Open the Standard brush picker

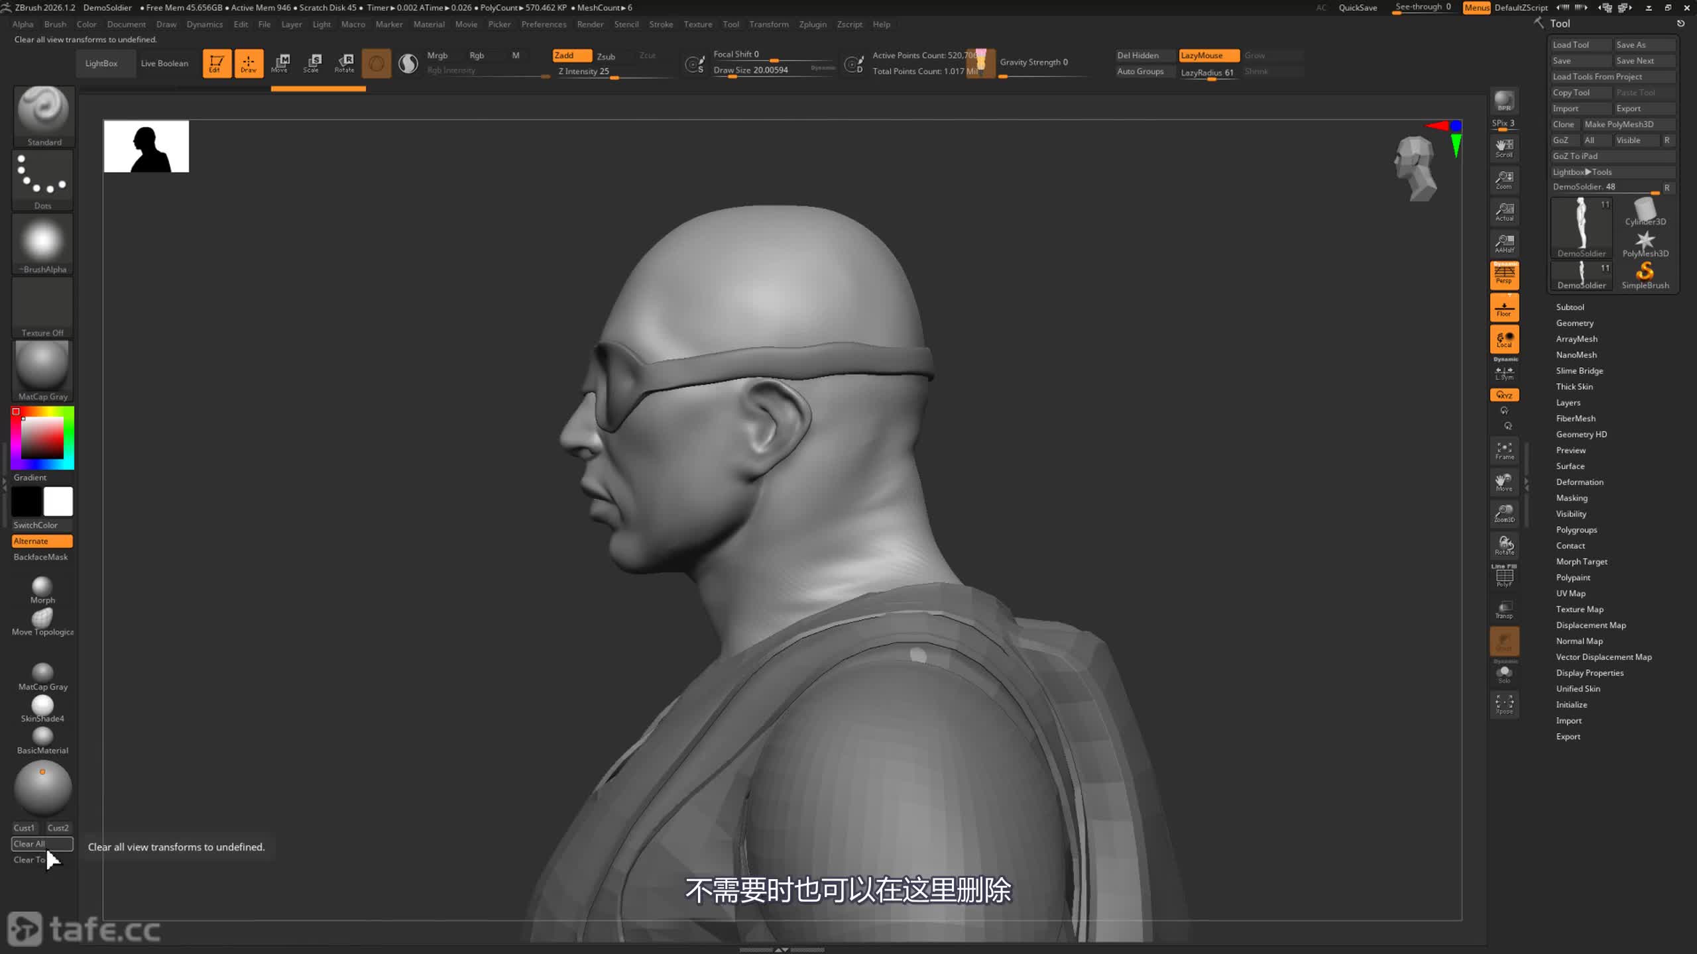[x=43, y=116]
